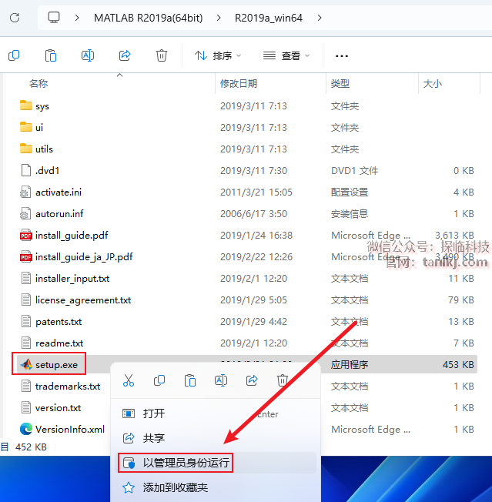492x502 pixels.
Task: Select trademarks.txt file
Action: [x=61, y=386]
